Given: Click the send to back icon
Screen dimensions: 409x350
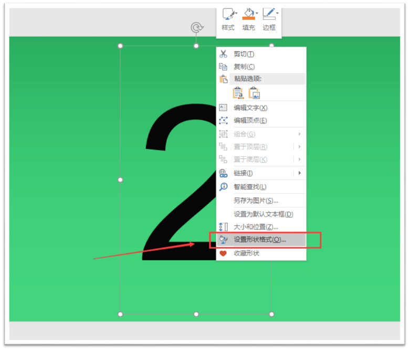Looking at the screenshot, I should pos(223,159).
